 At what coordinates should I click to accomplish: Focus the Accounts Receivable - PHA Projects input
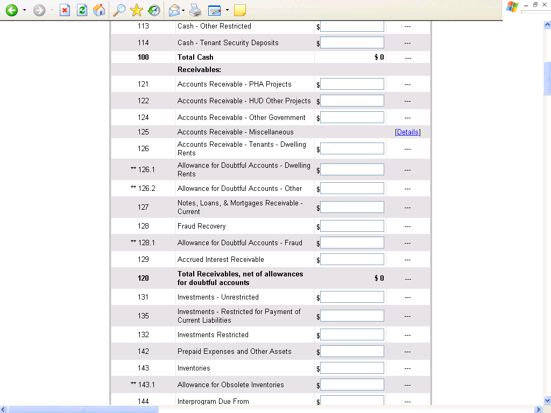click(352, 84)
